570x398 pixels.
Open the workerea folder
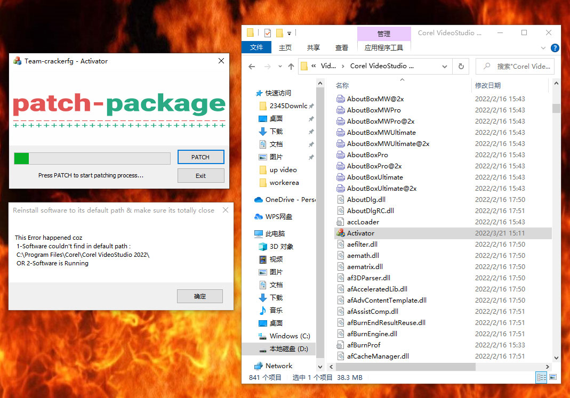pos(284,183)
